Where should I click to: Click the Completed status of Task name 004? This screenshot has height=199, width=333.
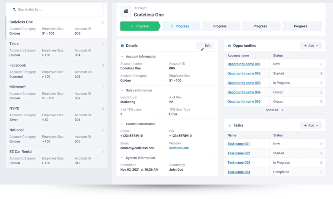coord(281,172)
